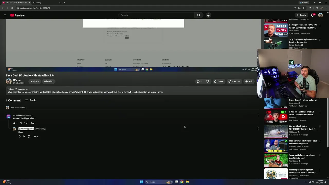329x185 pixels.
Task: Open Windows Start menu
Action: (x=141, y=182)
